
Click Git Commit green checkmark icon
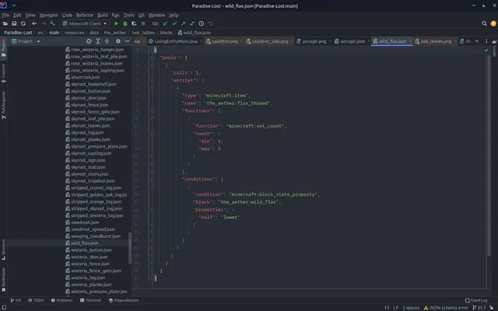tap(174, 23)
